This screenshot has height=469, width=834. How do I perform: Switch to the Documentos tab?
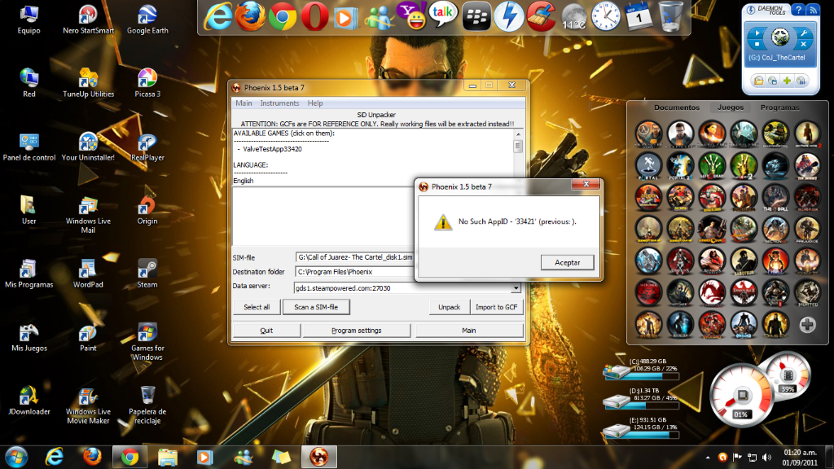pos(677,107)
